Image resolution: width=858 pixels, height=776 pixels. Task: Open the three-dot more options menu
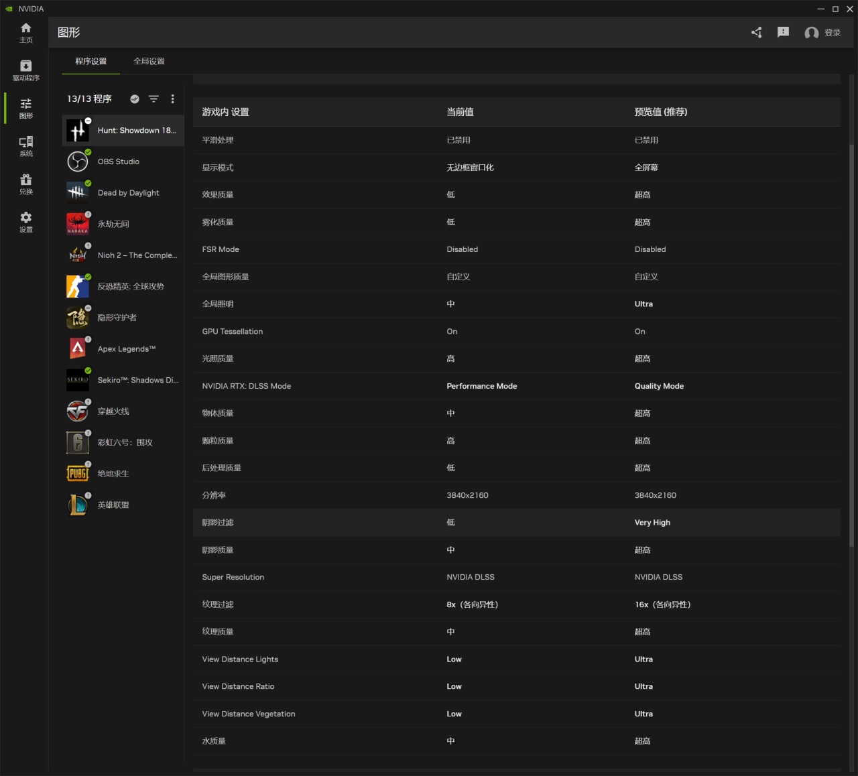tap(173, 99)
